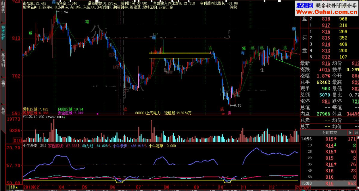Click the 风险区域:10.94 text
Image resolution: width=359 pixels, height=191 pixels.
[70, 109]
